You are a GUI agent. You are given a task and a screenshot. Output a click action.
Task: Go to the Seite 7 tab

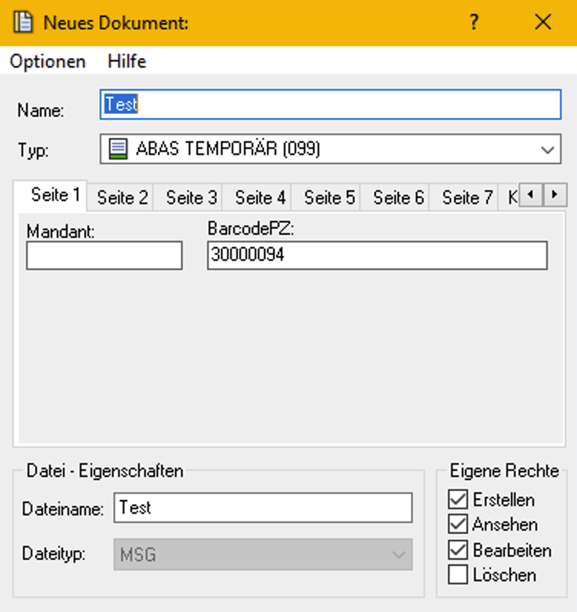[x=467, y=198]
